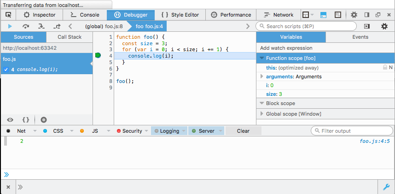Toggle the Logging filter button
Viewport: 395px width, 194px height.
click(x=169, y=131)
